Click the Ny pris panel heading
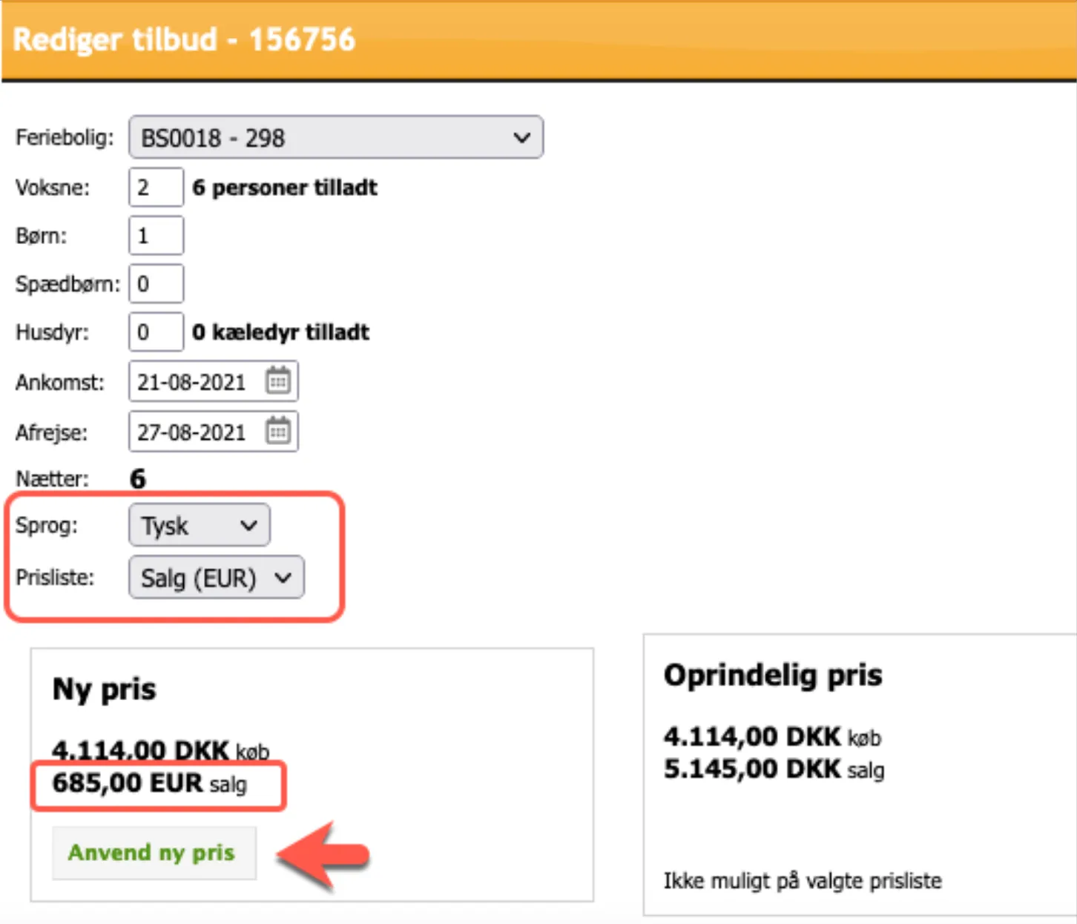The image size is (1077, 924). [104, 688]
